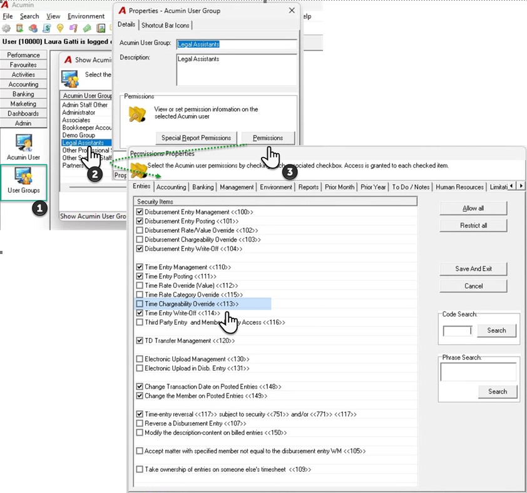Click the Acumin logo in main title bar
This screenshot has height=493, width=527.
[x=5, y=5]
